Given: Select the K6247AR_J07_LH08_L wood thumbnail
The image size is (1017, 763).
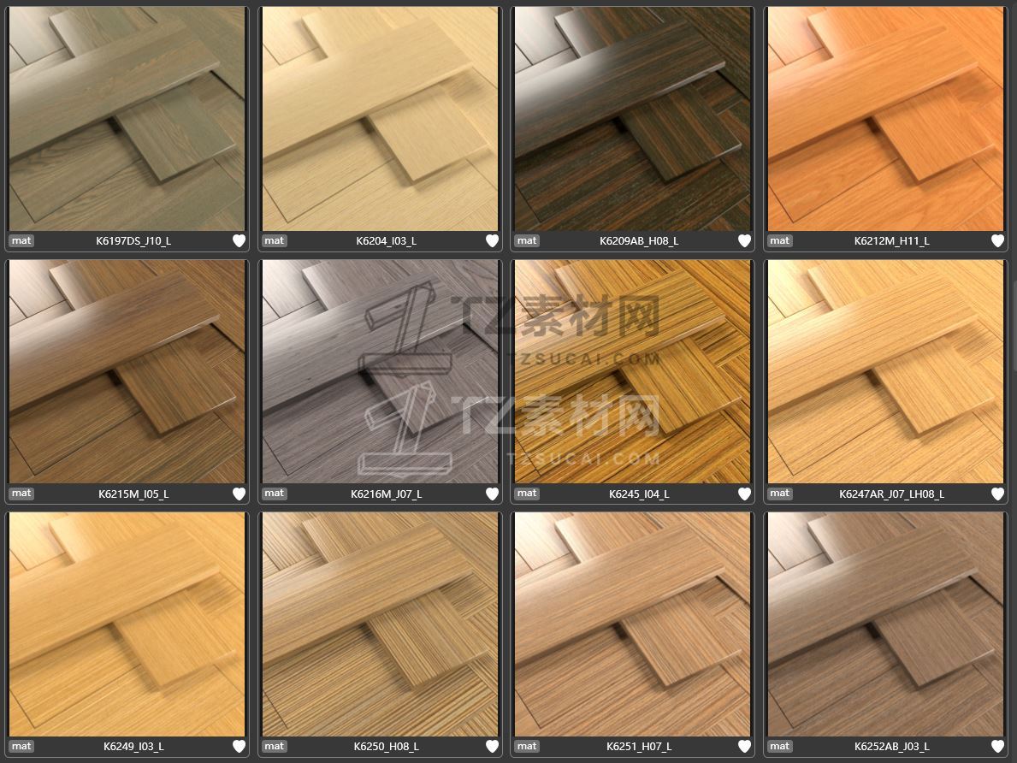Looking at the screenshot, I should coord(885,372).
